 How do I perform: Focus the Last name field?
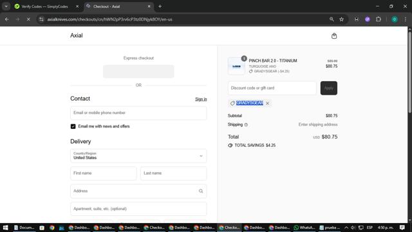tap(174, 173)
